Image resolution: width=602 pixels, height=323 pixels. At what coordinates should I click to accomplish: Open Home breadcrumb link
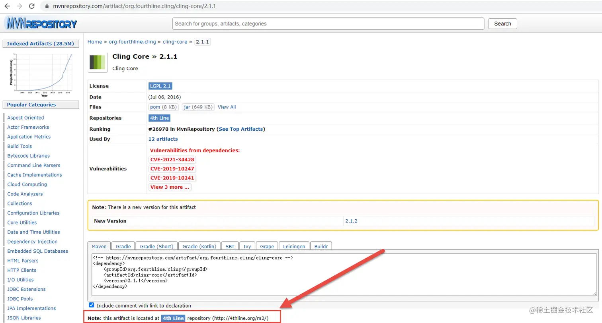(x=95, y=42)
